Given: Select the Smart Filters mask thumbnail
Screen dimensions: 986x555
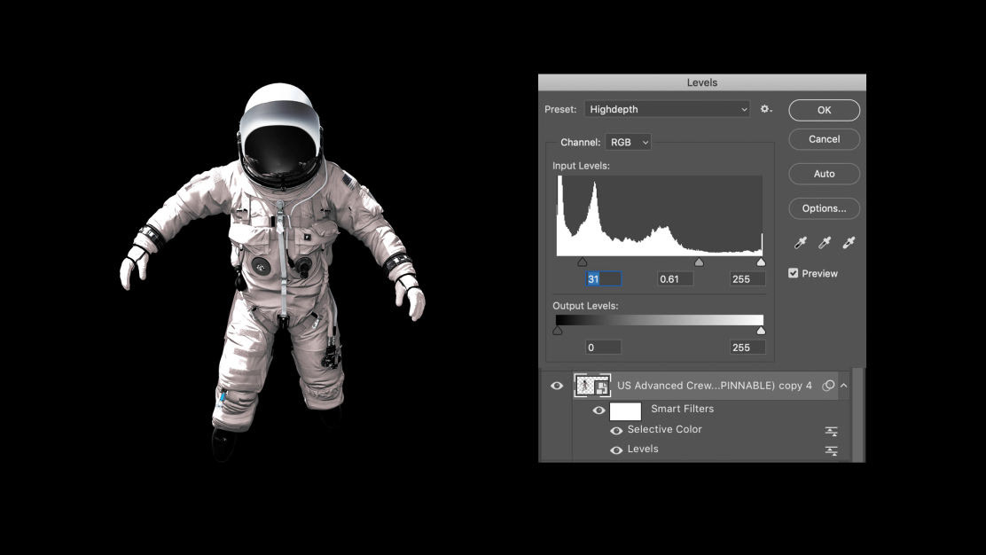Looking at the screenshot, I should (626, 411).
